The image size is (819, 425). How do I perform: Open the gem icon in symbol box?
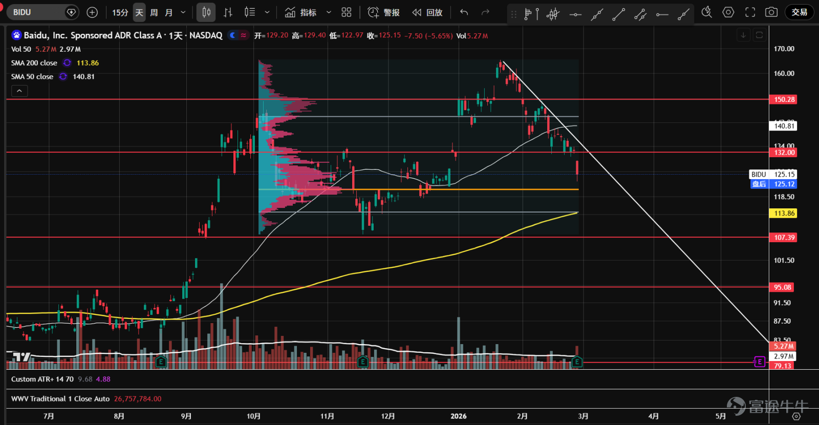72,12
